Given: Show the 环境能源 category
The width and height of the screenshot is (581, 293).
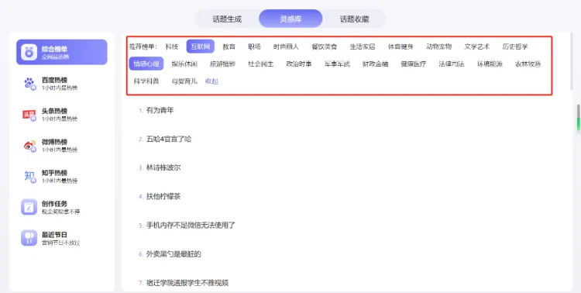Looking at the screenshot, I should point(490,64).
